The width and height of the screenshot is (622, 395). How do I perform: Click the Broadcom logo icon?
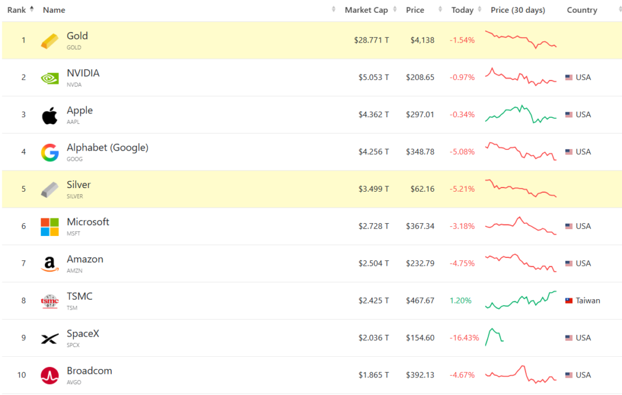pyautogui.click(x=50, y=376)
